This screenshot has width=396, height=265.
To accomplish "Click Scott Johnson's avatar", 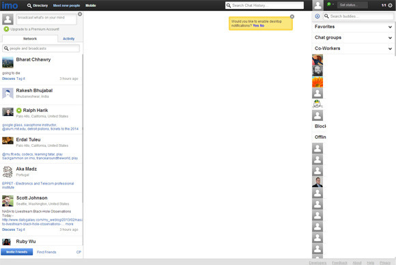I will [8, 201].
